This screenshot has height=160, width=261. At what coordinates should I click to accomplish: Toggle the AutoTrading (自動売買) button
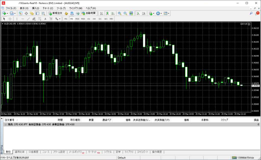pyautogui.click(x=89, y=13)
